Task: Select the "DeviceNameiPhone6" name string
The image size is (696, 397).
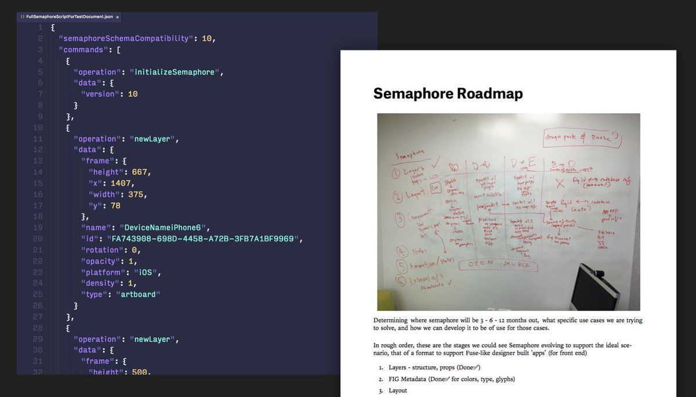Action: point(162,228)
